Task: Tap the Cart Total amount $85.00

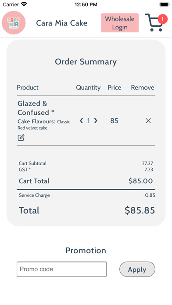Action: pyautogui.click(x=141, y=181)
